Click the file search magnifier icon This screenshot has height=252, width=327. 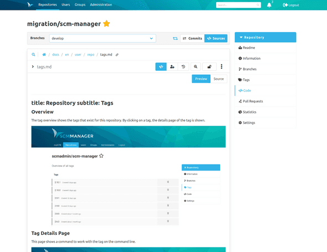coord(33,55)
